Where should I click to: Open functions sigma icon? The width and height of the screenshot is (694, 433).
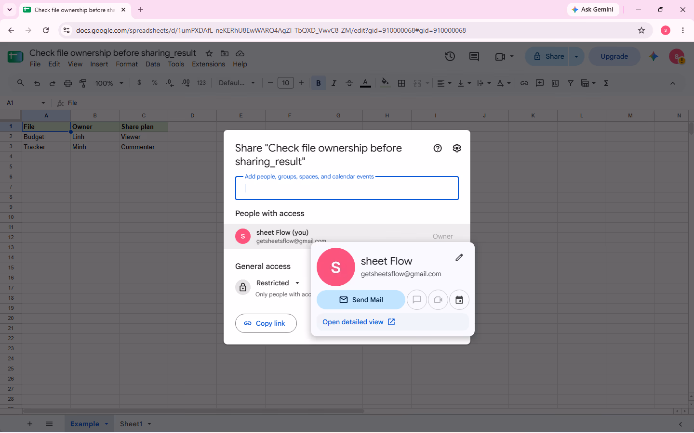(x=606, y=83)
